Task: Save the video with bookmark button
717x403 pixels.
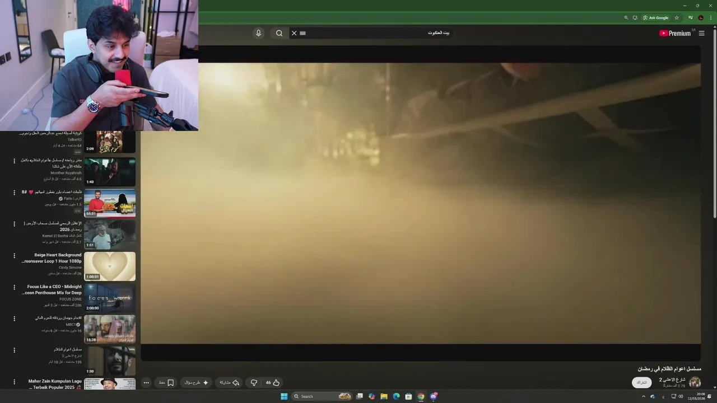Action: (x=166, y=383)
